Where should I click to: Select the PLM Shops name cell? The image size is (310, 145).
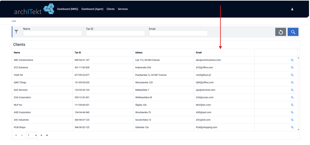coord(42,127)
